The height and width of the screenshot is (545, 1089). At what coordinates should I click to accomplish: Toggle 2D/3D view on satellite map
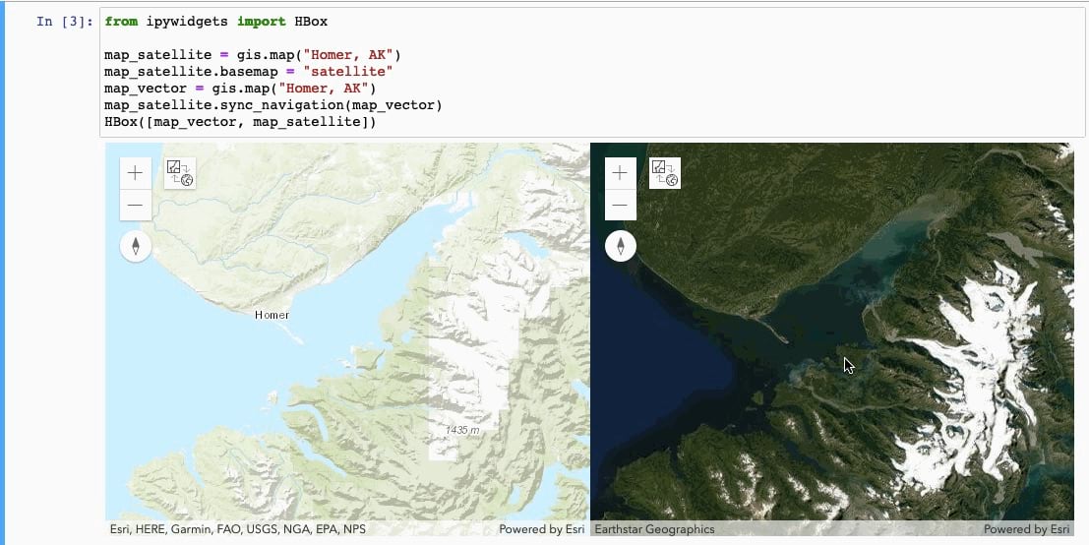point(666,173)
